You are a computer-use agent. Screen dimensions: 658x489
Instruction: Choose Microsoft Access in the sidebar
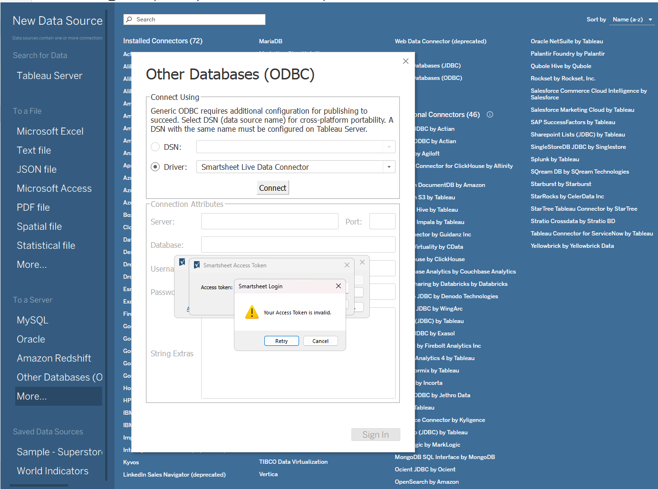pos(54,188)
